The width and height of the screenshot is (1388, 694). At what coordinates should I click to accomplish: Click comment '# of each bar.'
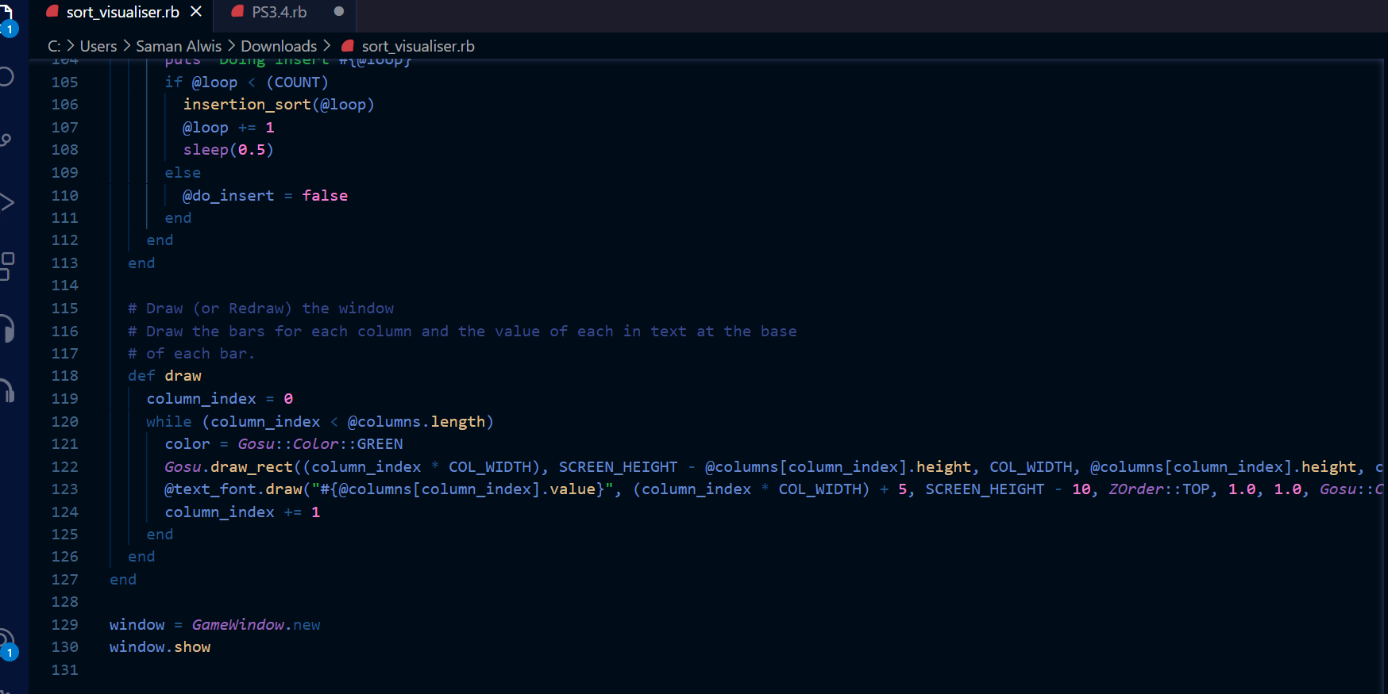(x=191, y=354)
